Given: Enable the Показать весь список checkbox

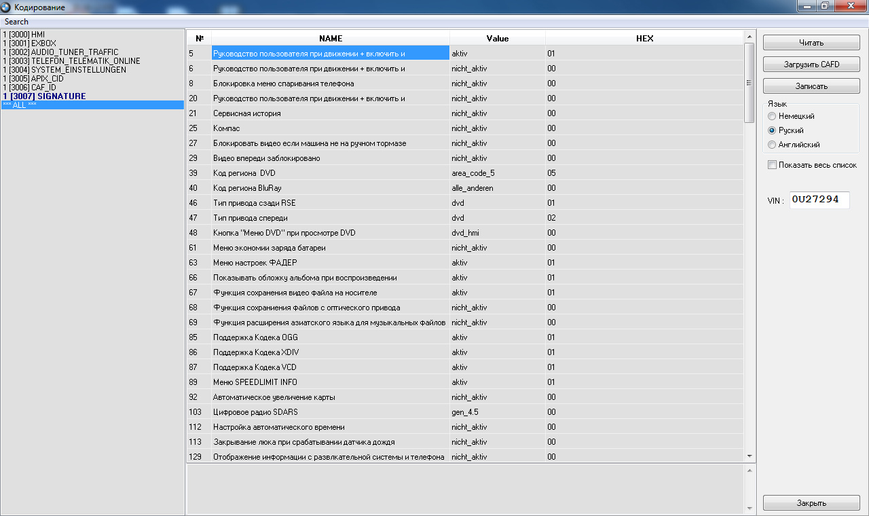Looking at the screenshot, I should 772,165.
